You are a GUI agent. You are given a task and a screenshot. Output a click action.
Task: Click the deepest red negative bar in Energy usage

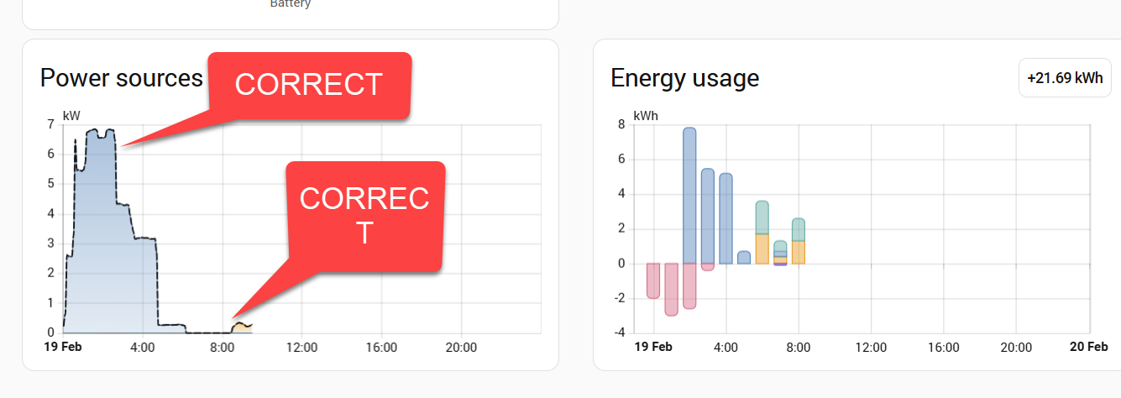[671, 289]
